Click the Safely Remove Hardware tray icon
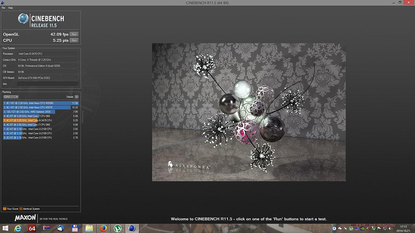Image resolution: width=415 pixels, height=233 pixels. (373, 229)
